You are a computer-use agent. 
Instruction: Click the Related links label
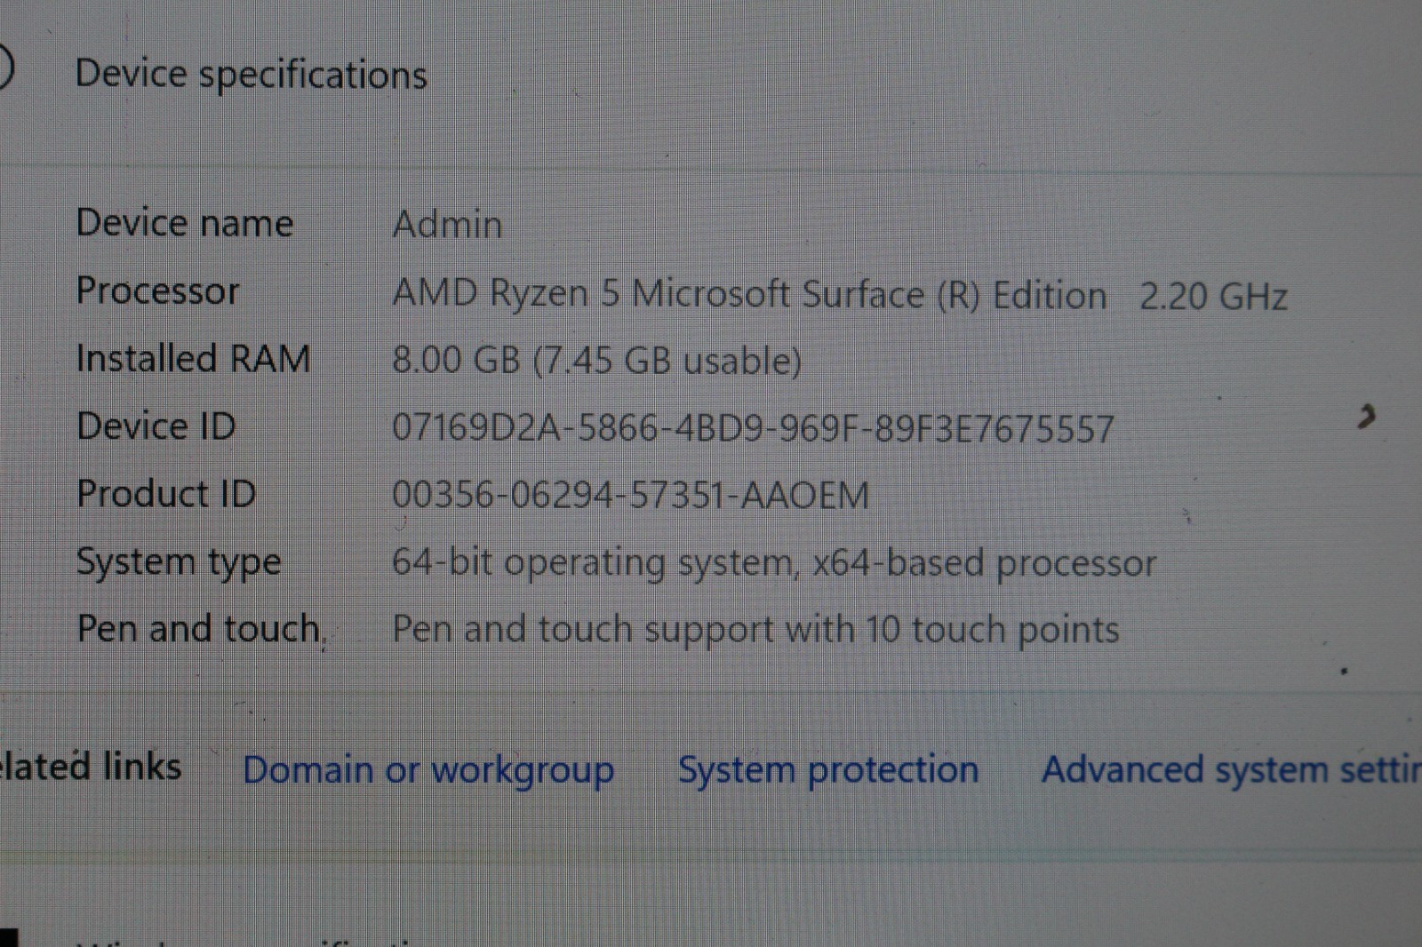point(91,766)
